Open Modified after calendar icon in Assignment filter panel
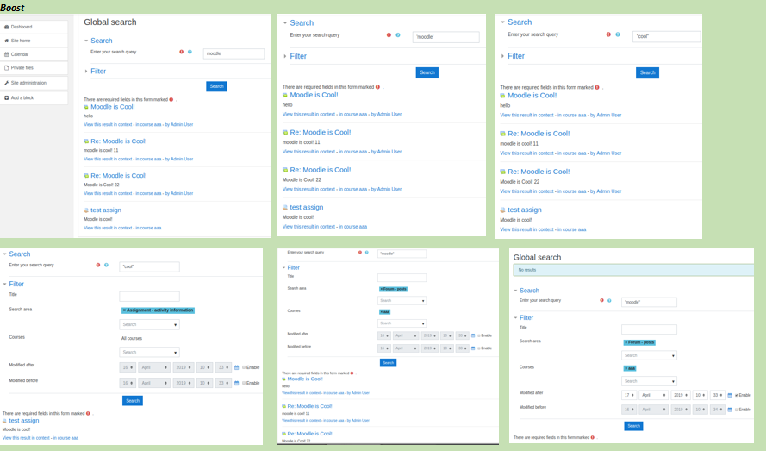The image size is (766, 451). [x=236, y=367]
